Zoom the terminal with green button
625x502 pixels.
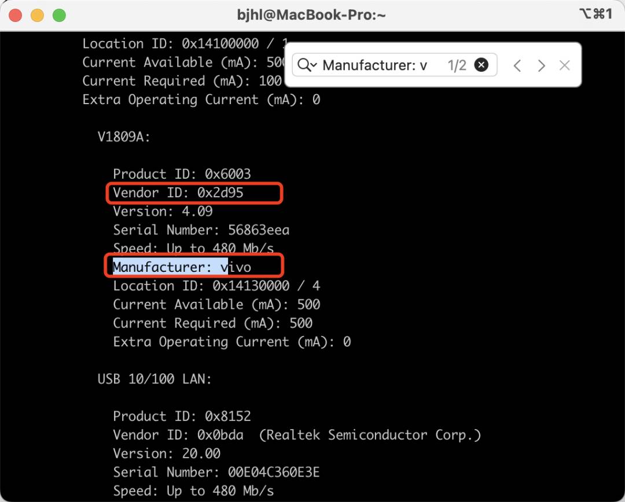pyautogui.click(x=60, y=15)
